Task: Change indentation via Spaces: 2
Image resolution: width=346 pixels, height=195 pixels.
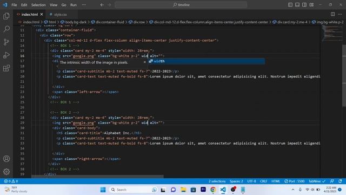Action: pyautogui.click(x=236, y=181)
